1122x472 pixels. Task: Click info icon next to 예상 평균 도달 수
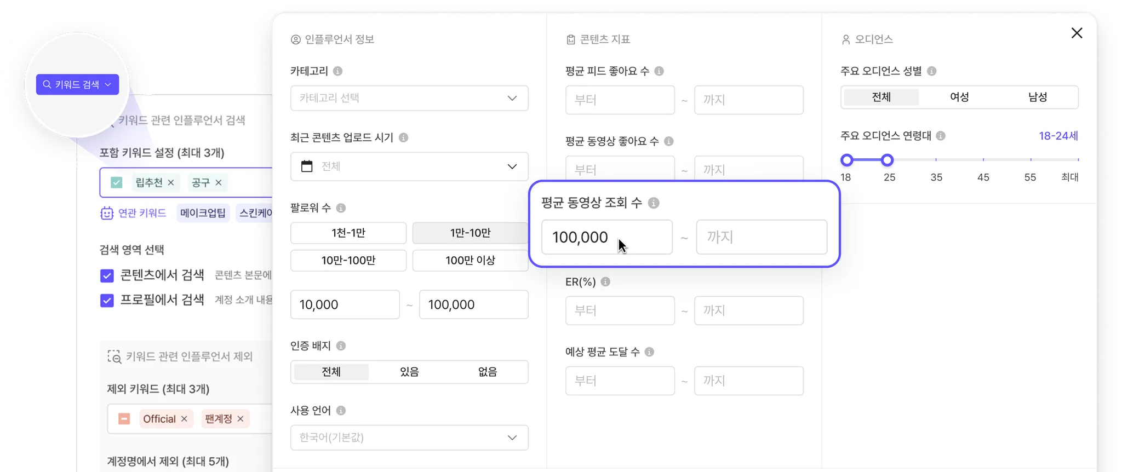pyautogui.click(x=649, y=352)
